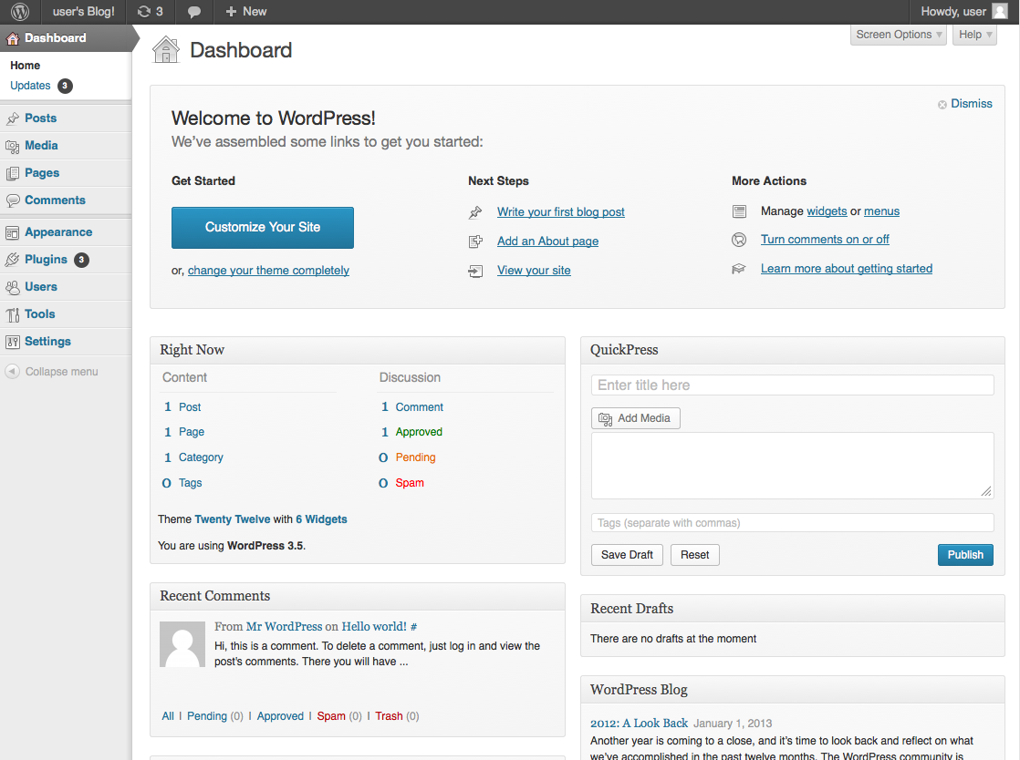Open Turn comments on or off link
1020x760 pixels.
click(x=825, y=239)
